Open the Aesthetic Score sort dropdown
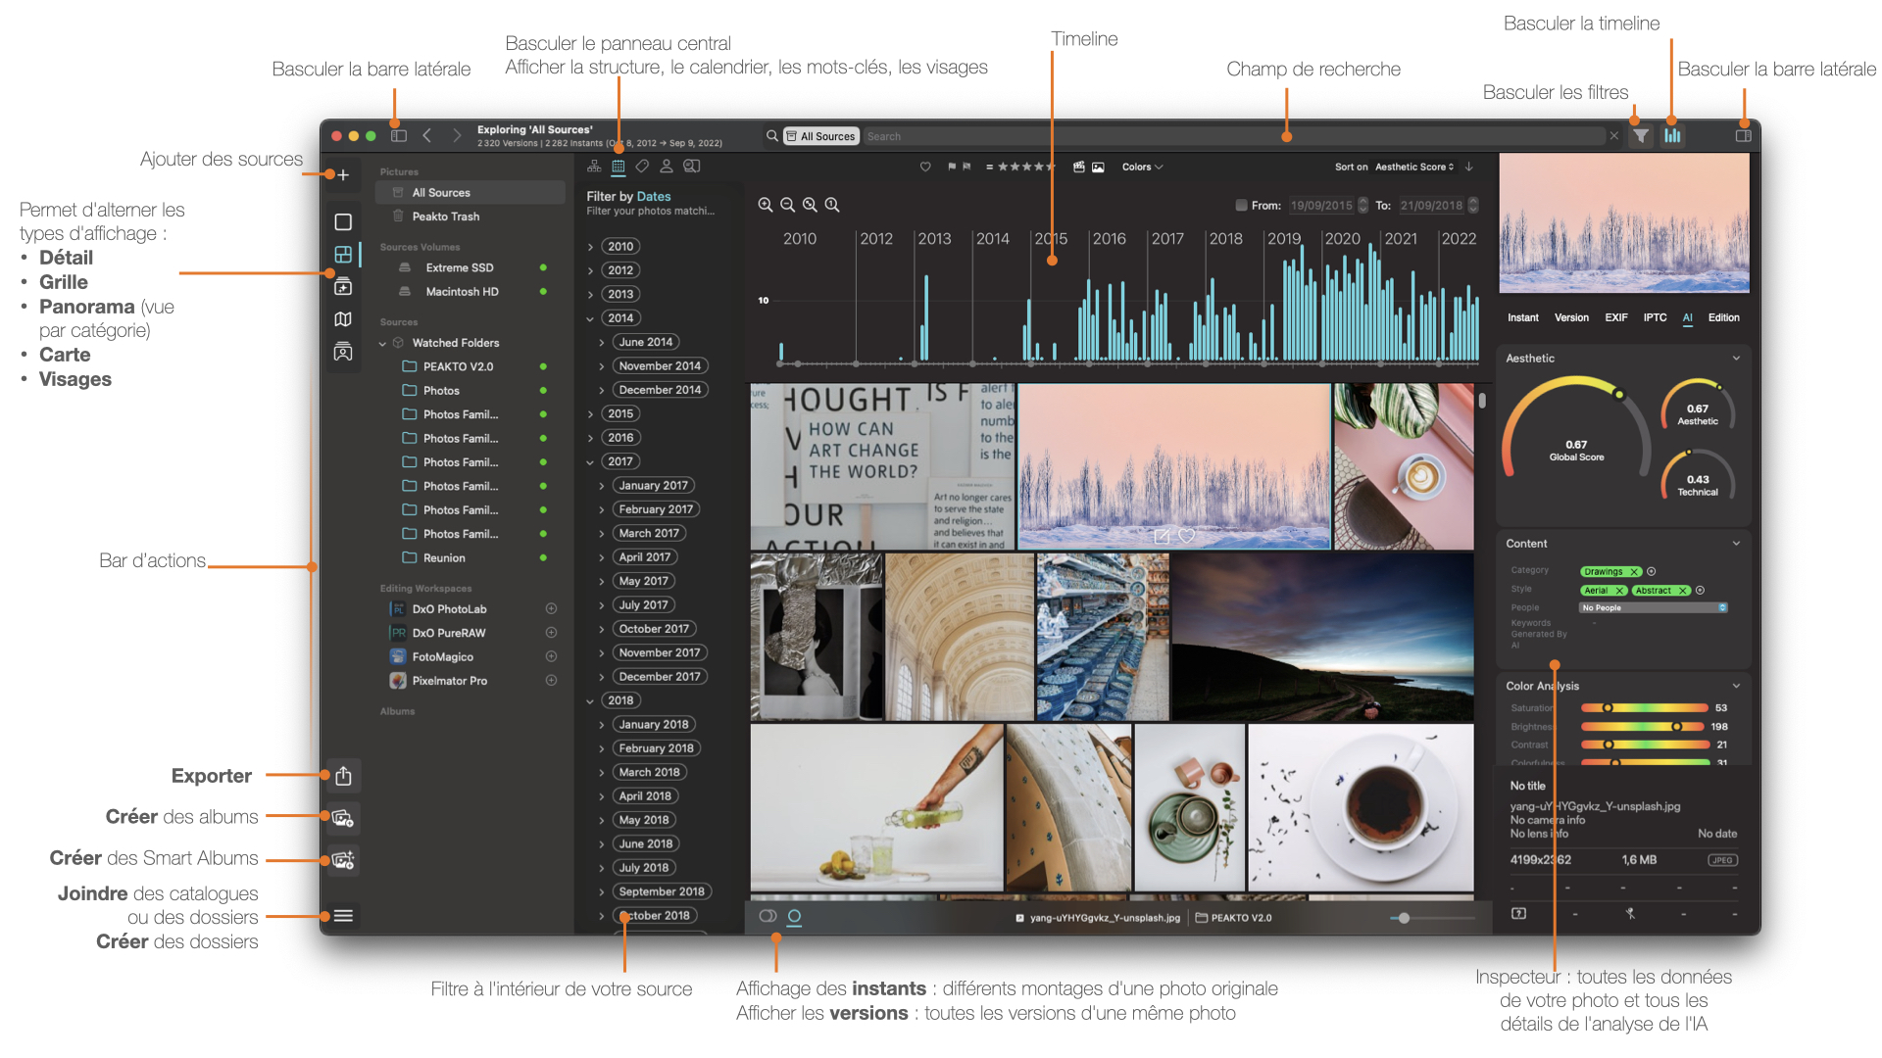Viewport: 1882px width, 1058px height. coord(1413,167)
